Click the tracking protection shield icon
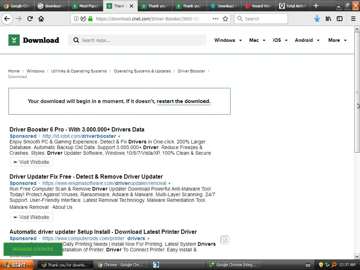Screen dimensions: 360x270 tap(83, 19)
